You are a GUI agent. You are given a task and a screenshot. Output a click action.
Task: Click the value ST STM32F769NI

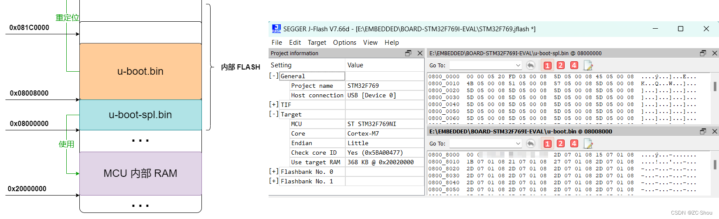pos(372,124)
